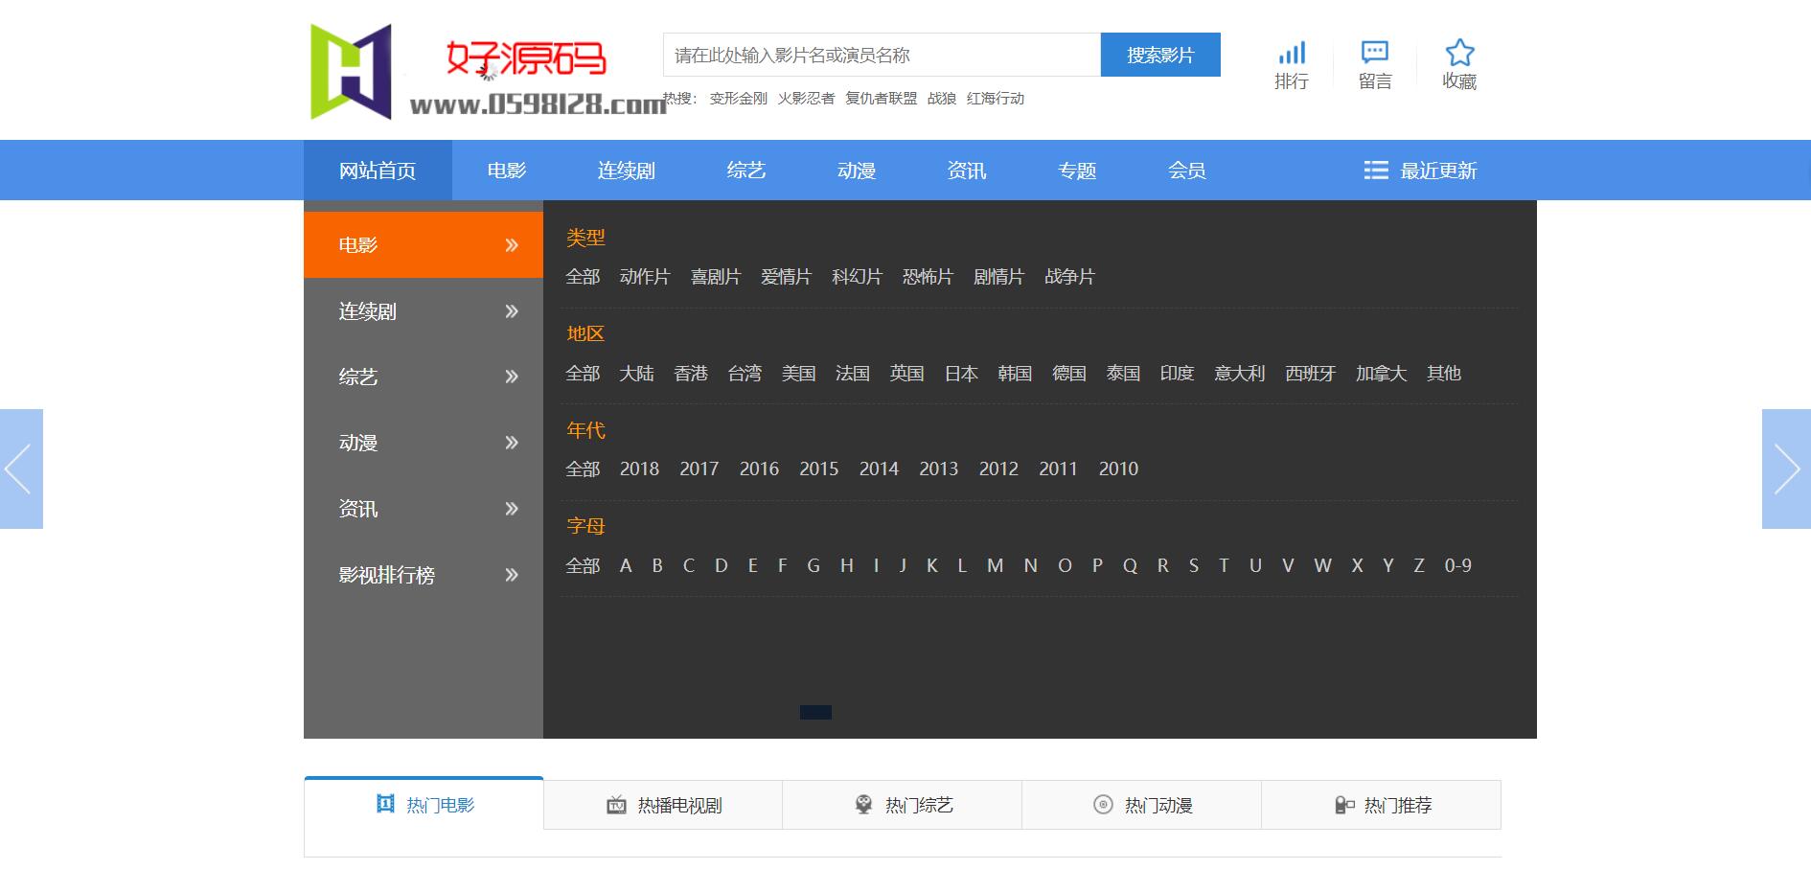Viewport: 1811px width, 892px height.
Task: Filter by year 2010
Action: coord(1118,469)
